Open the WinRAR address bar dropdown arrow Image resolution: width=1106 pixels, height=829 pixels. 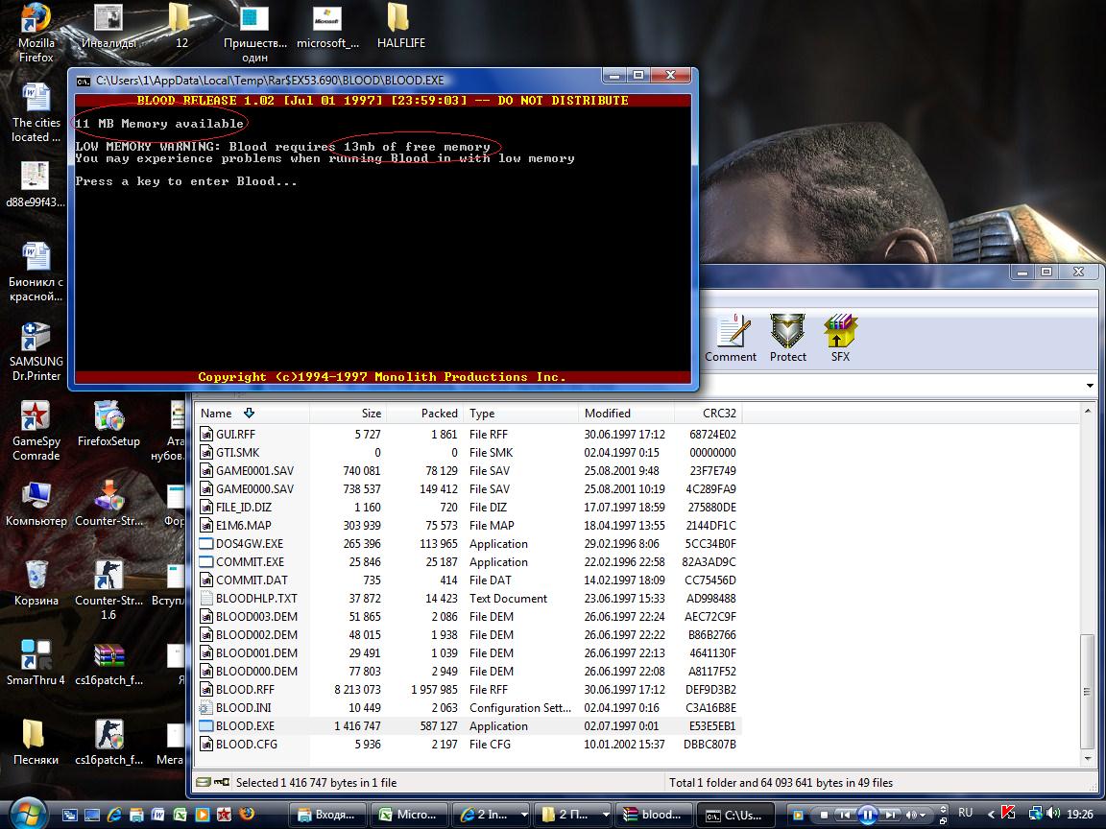click(x=1090, y=386)
